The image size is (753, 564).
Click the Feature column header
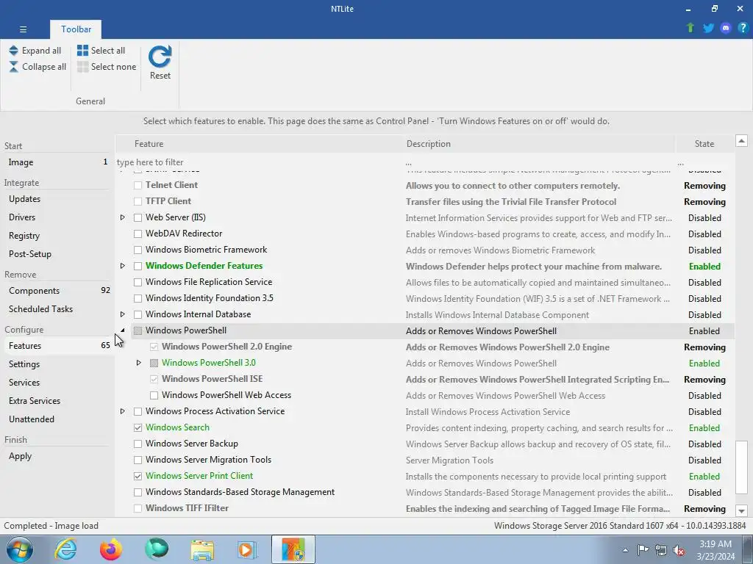point(260,144)
